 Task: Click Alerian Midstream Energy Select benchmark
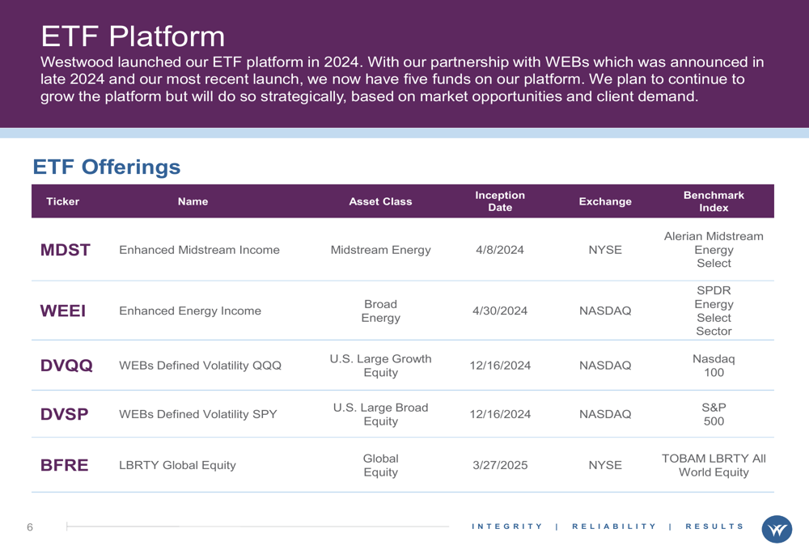(714, 250)
